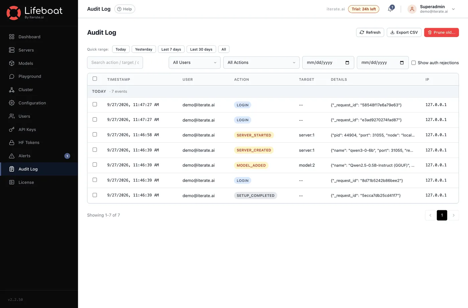
Task: Click the Configuration gear icon
Action: pyautogui.click(x=12, y=103)
